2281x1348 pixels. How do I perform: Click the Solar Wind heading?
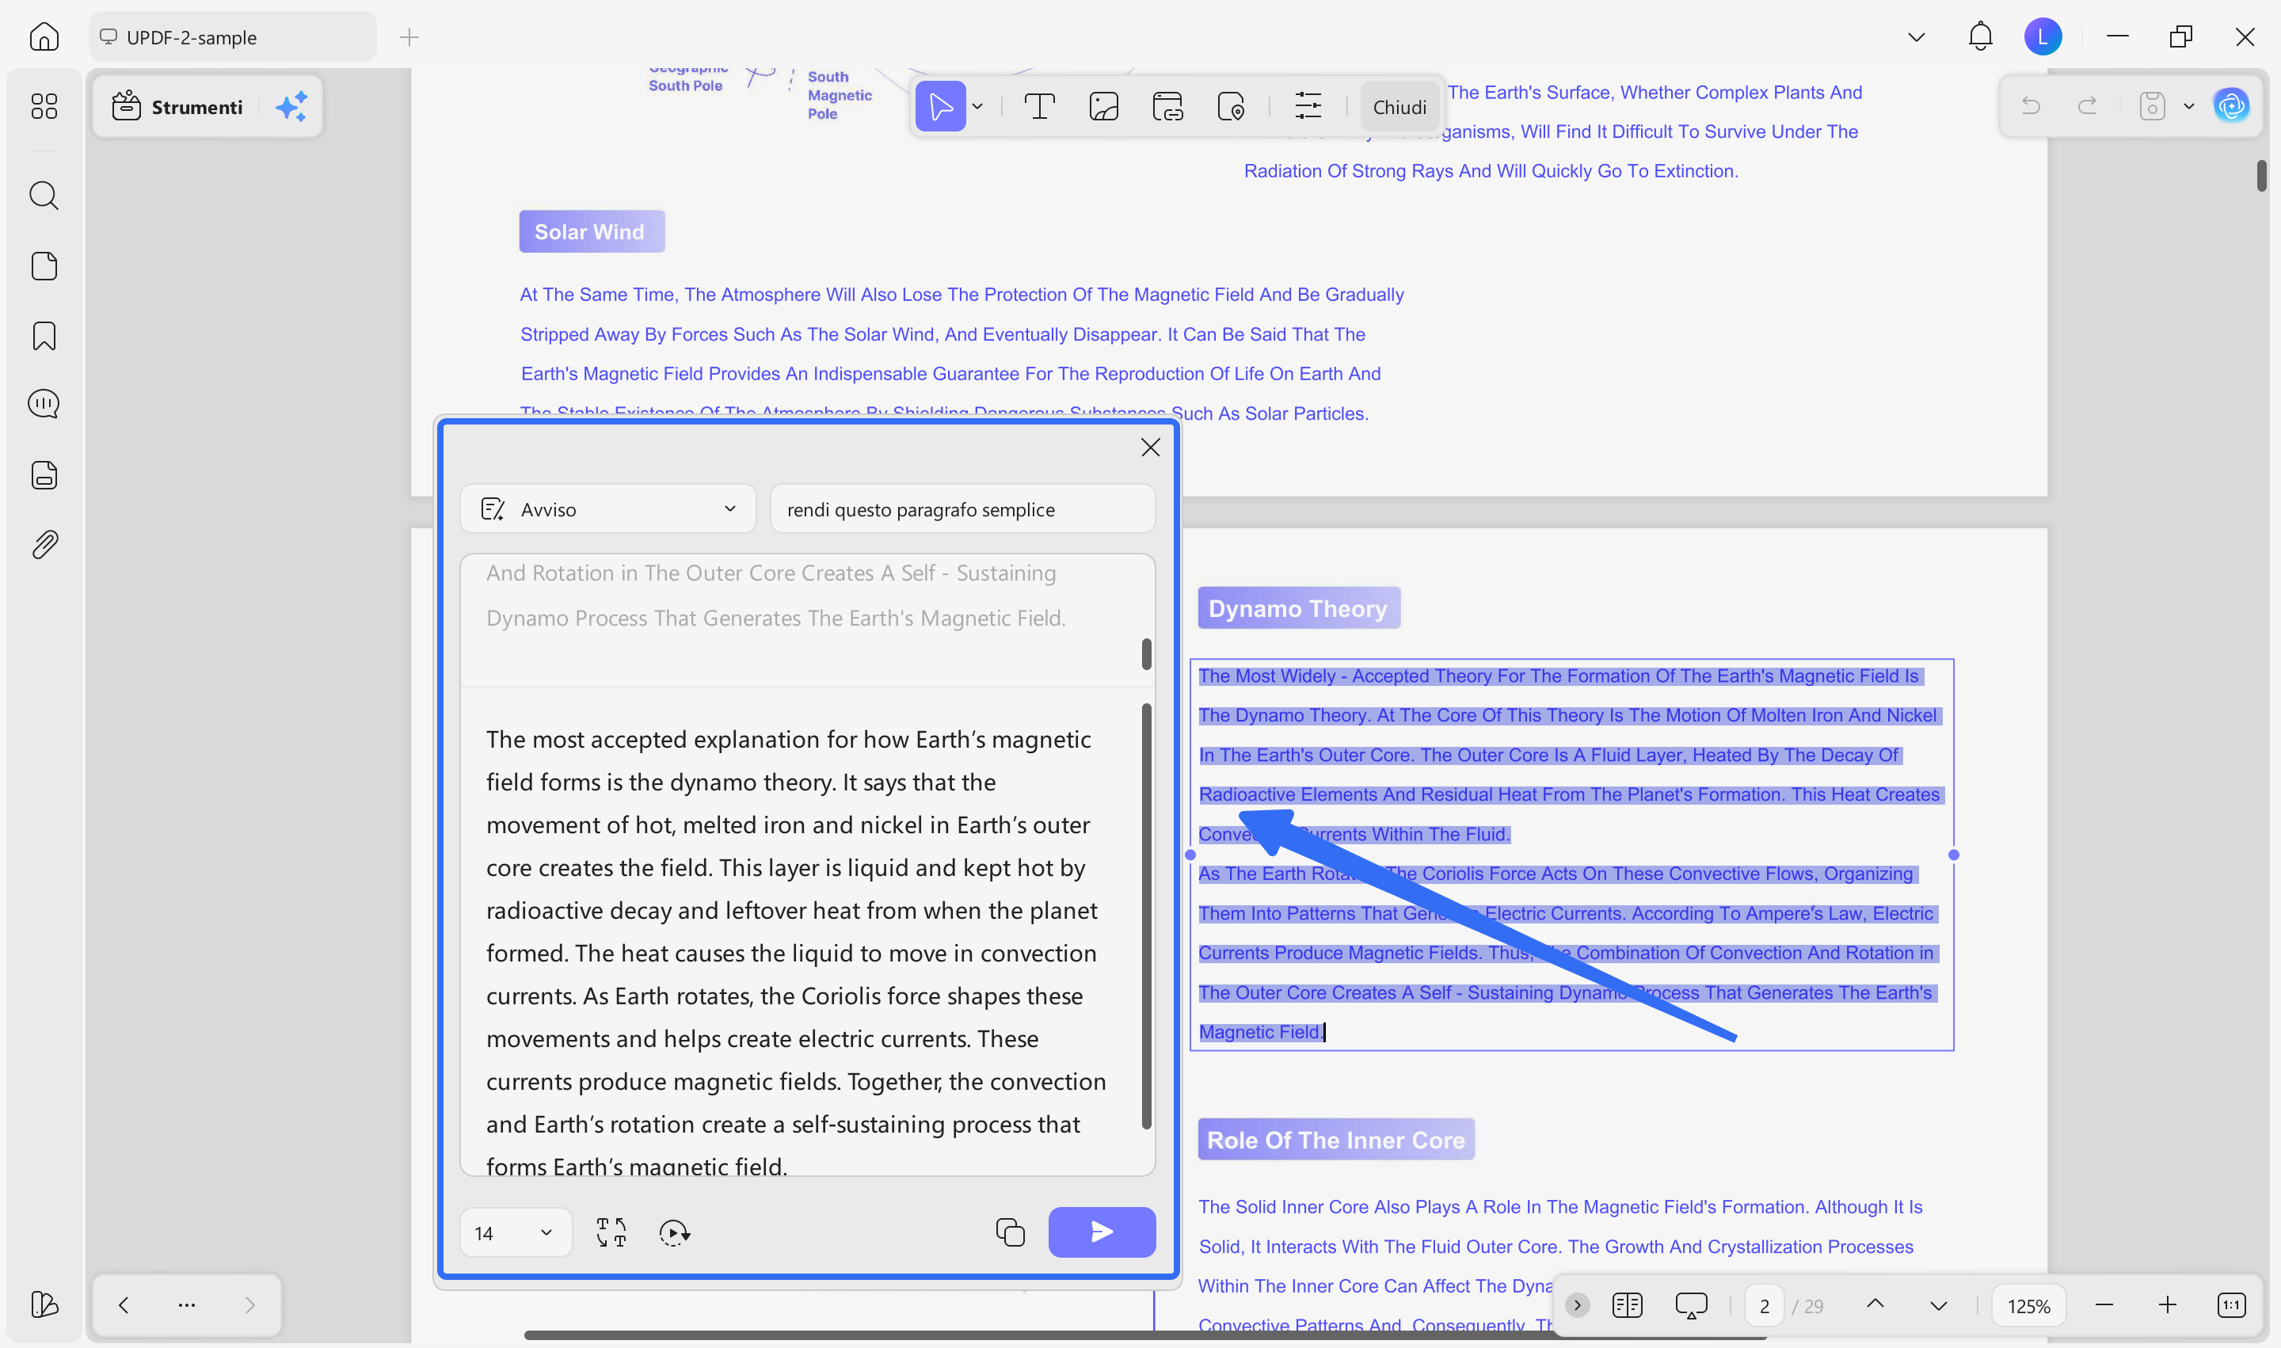coord(592,231)
